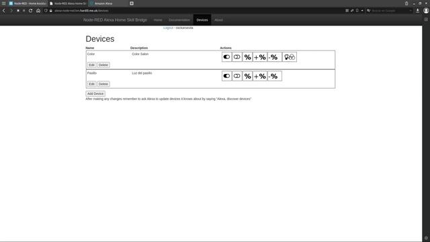Screen dimensions: 430x242
Task: Click the turn-on icon in the Pasillo row
Action: (x=227, y=76)
